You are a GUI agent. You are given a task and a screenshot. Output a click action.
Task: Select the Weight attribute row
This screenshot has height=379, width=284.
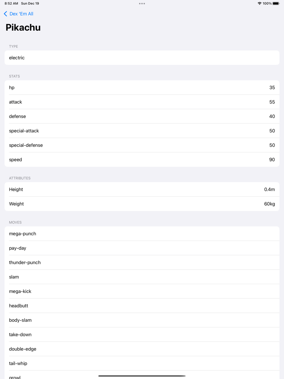pyautogui.click(x=142, y=204)
